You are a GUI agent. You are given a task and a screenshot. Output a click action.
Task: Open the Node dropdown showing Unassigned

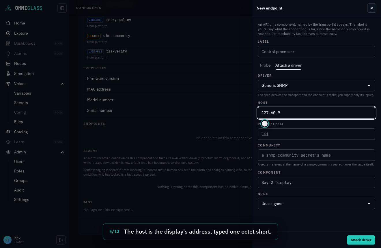(316, 204)
